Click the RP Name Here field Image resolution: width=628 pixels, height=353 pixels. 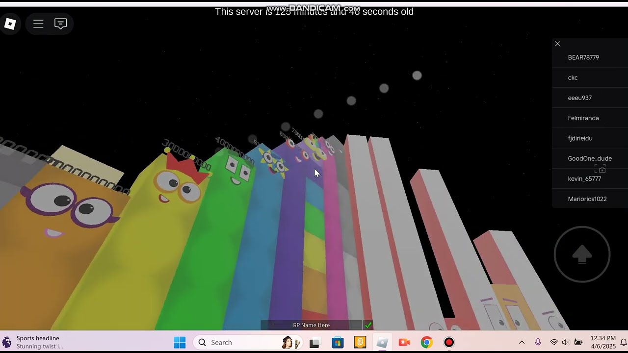(311, 325)
